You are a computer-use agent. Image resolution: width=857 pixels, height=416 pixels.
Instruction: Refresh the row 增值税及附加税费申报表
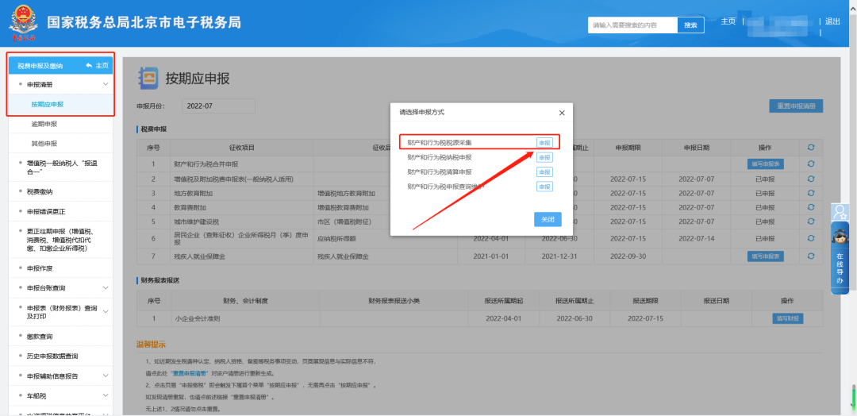click(810, 178)
